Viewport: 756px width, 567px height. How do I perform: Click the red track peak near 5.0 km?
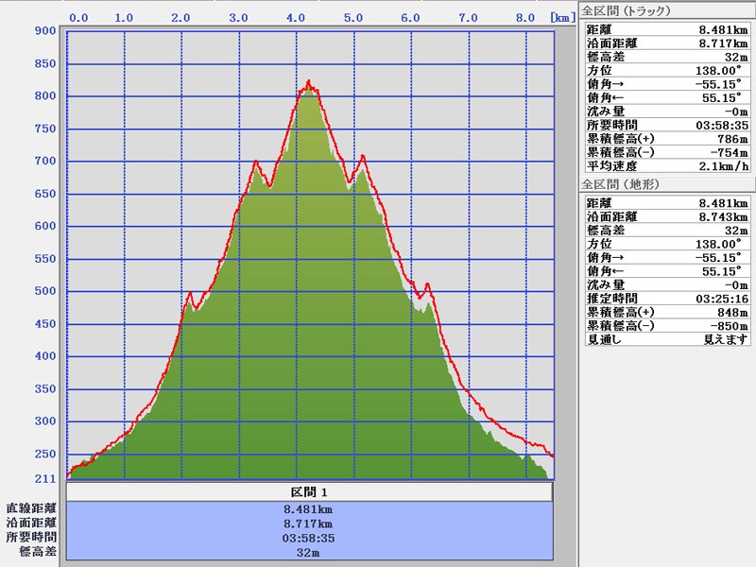[362, 157]
